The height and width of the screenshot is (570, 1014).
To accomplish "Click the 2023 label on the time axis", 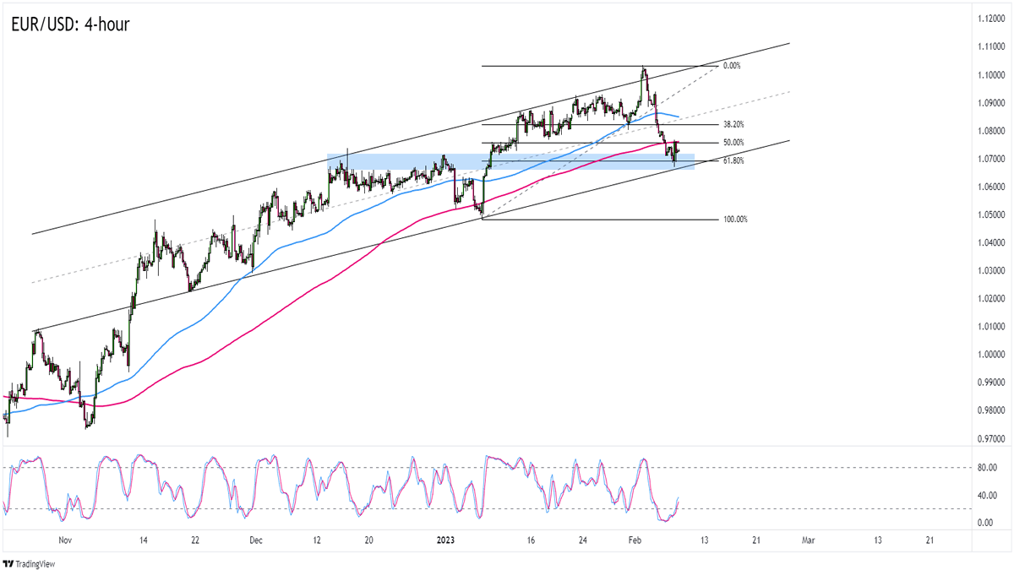I will coord(449,540).
